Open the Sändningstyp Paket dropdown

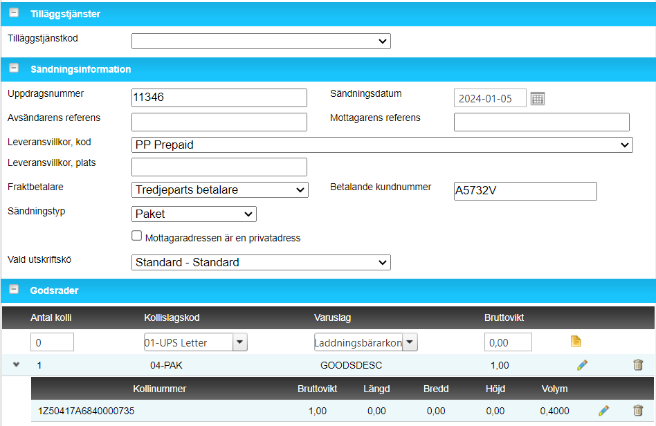[x=194, y=214]
